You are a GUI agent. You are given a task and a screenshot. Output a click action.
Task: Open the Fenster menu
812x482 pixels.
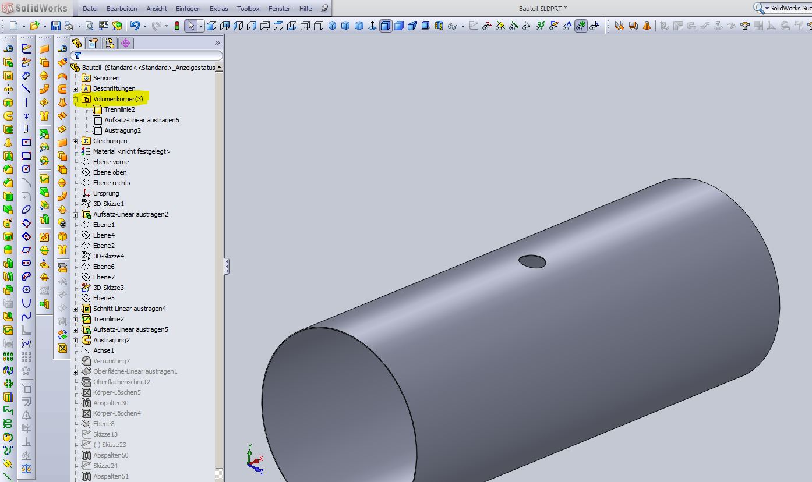click(x=280, y=9)
